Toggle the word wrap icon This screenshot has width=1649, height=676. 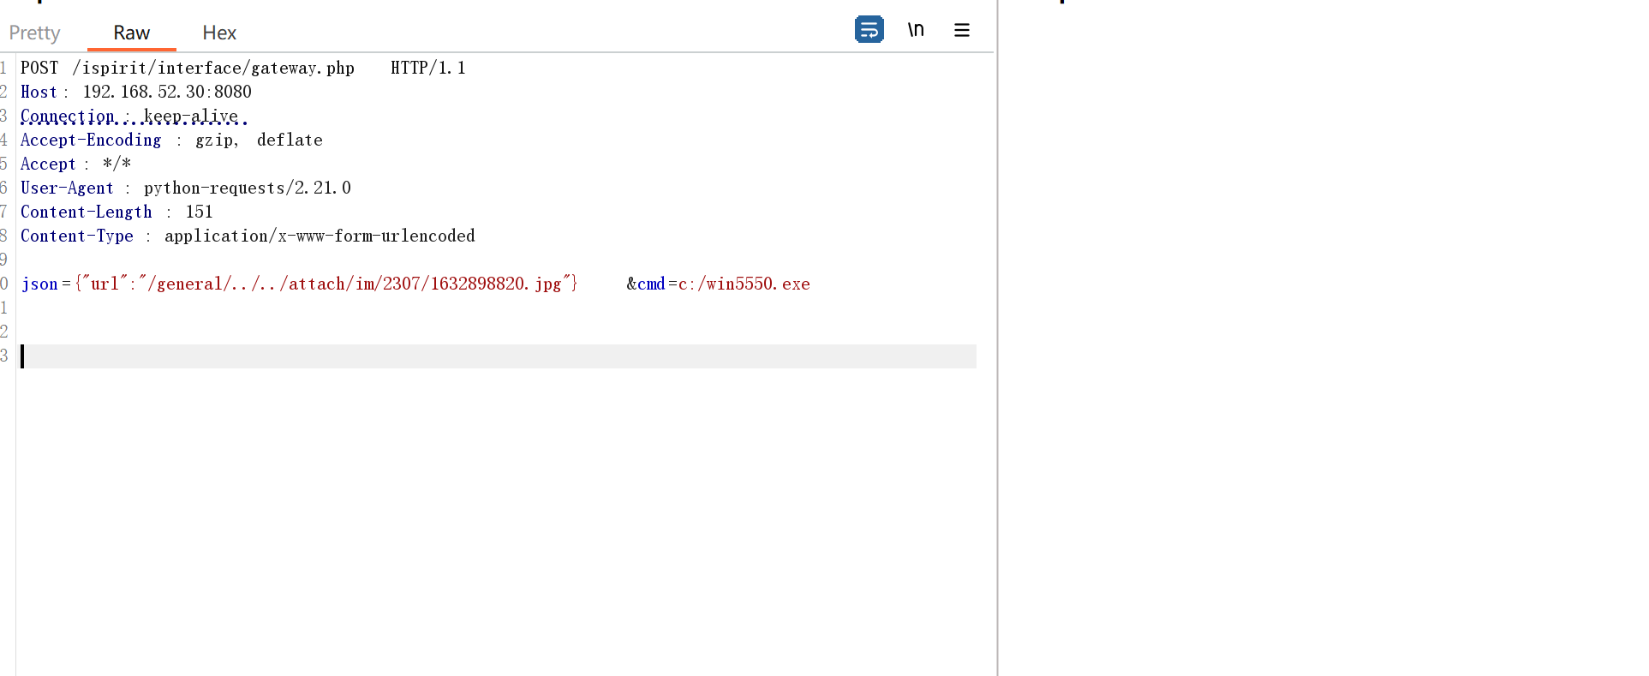pos(869,30)
